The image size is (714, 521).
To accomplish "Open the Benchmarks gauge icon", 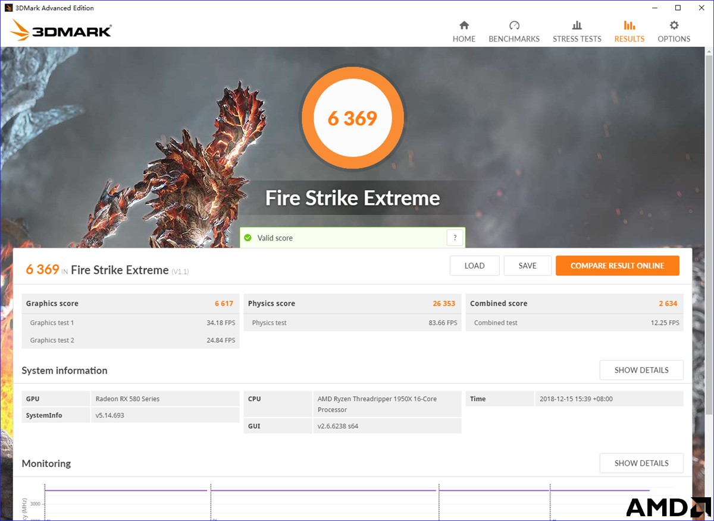I will click(x=514, y=25).
